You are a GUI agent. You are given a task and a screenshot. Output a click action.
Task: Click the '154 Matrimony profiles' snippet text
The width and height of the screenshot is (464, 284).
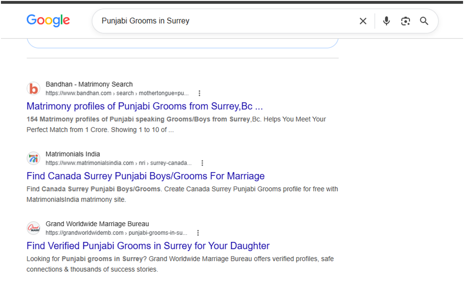pyautogui.click(x=176, y=124)
